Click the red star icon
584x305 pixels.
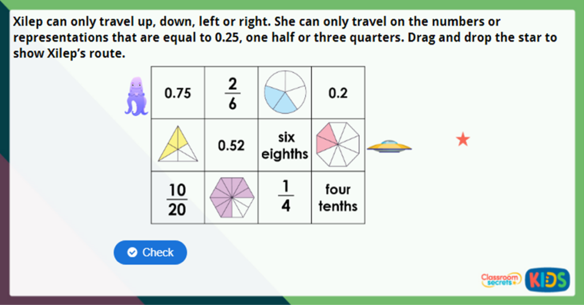click(463, 139)
